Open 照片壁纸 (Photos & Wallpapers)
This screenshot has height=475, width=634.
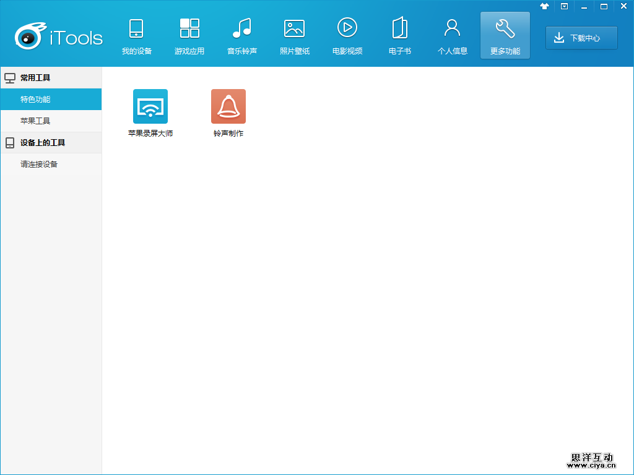click(x=294, y=36)
